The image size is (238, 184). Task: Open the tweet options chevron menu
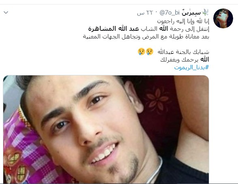(x=6, y=13)
